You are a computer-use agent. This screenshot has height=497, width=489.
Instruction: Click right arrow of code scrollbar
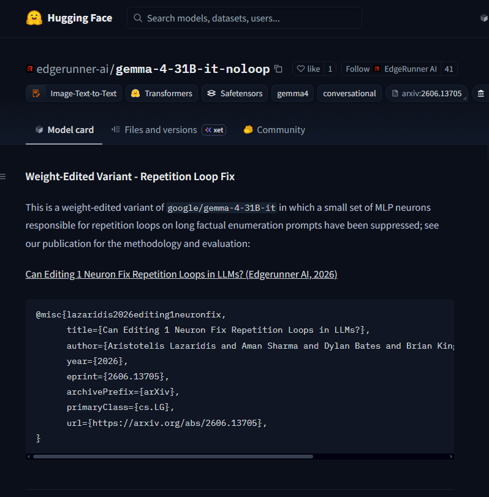[451, 457]
